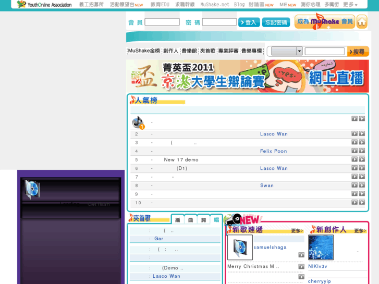The width and height of the screenshot is (379, 284).
Task: Select the 詞 tab in 夾首歌
Action: click(x=203, y=220)
